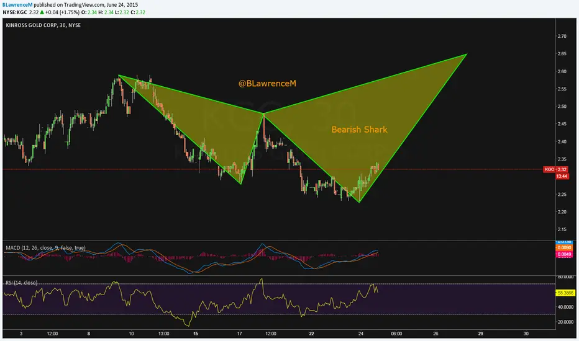The image size is (579, 341).
Task: Click the low value 'L: 2.32'
Action: (x=122, y=12)
